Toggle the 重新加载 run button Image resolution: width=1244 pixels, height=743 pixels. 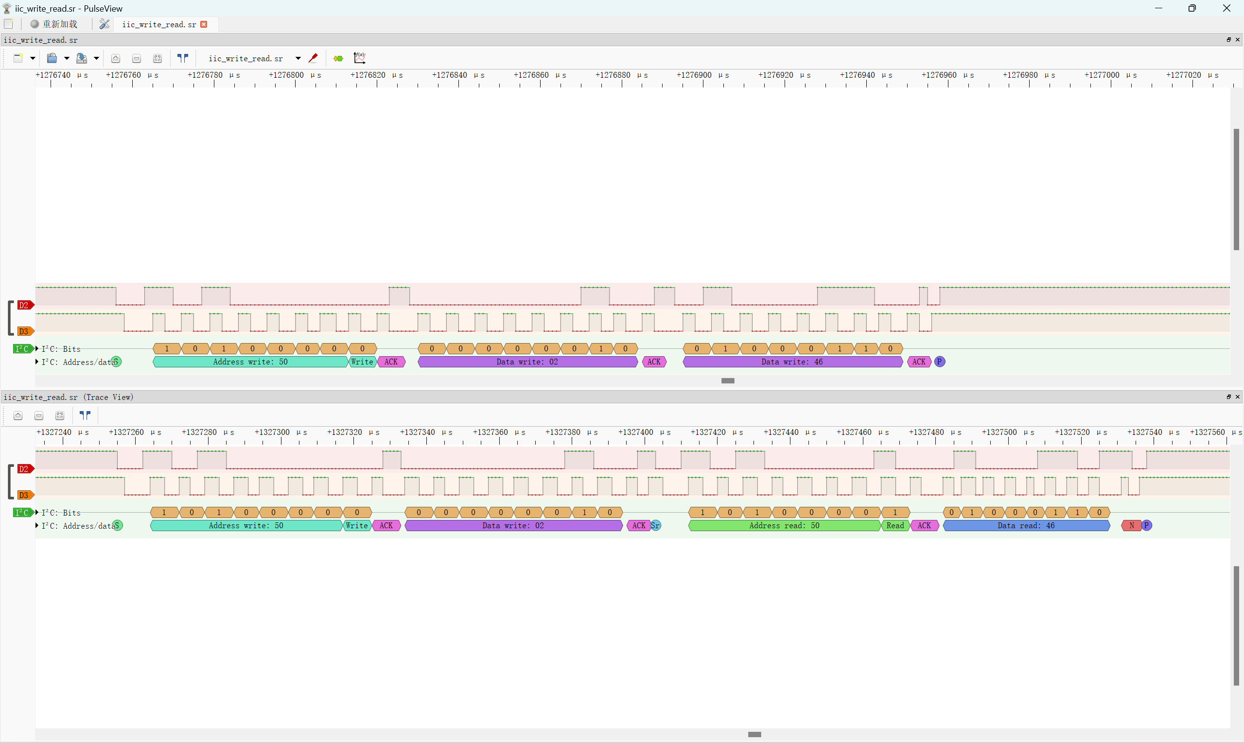54,24
